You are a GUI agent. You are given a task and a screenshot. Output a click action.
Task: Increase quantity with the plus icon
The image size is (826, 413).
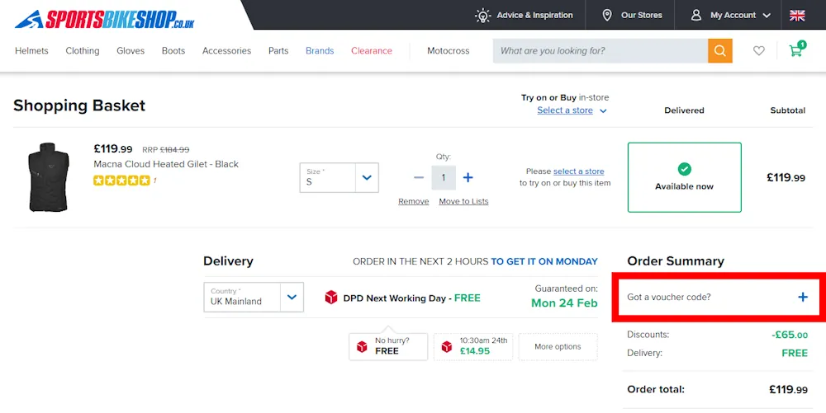click(468, 177)
